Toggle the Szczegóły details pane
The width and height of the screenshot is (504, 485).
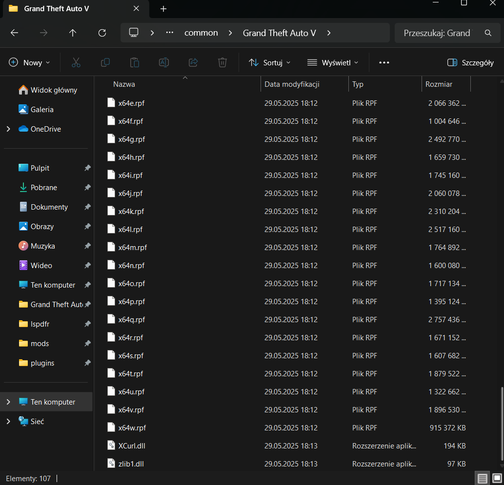click(x=470, y=62)
